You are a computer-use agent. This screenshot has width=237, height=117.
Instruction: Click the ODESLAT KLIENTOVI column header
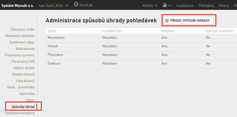(x=219, y=31)
